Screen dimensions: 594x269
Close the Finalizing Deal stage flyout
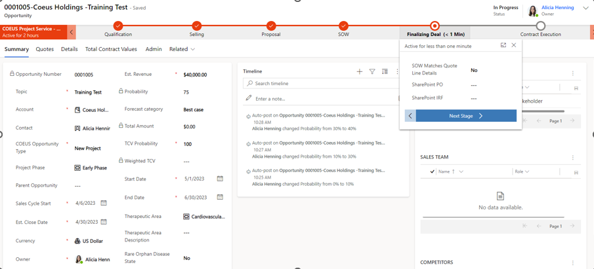514,45
